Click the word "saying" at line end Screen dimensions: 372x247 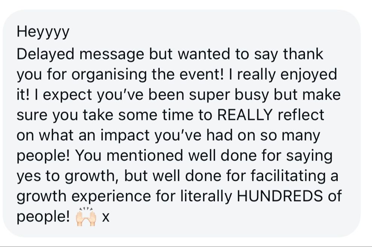309,156
